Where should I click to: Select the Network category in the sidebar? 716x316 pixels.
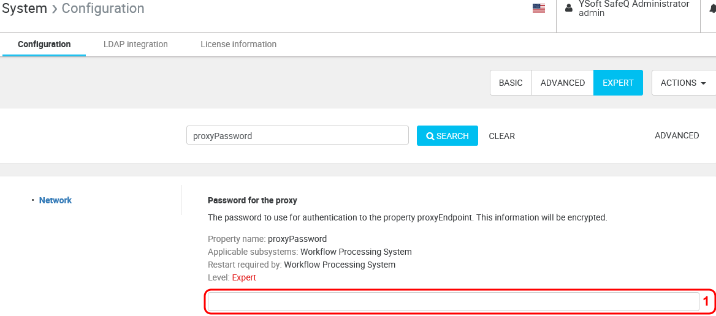55,200
